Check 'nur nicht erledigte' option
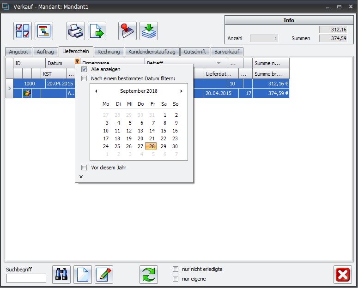The height and width of the screenshot is (288, 358). point(175,269)
